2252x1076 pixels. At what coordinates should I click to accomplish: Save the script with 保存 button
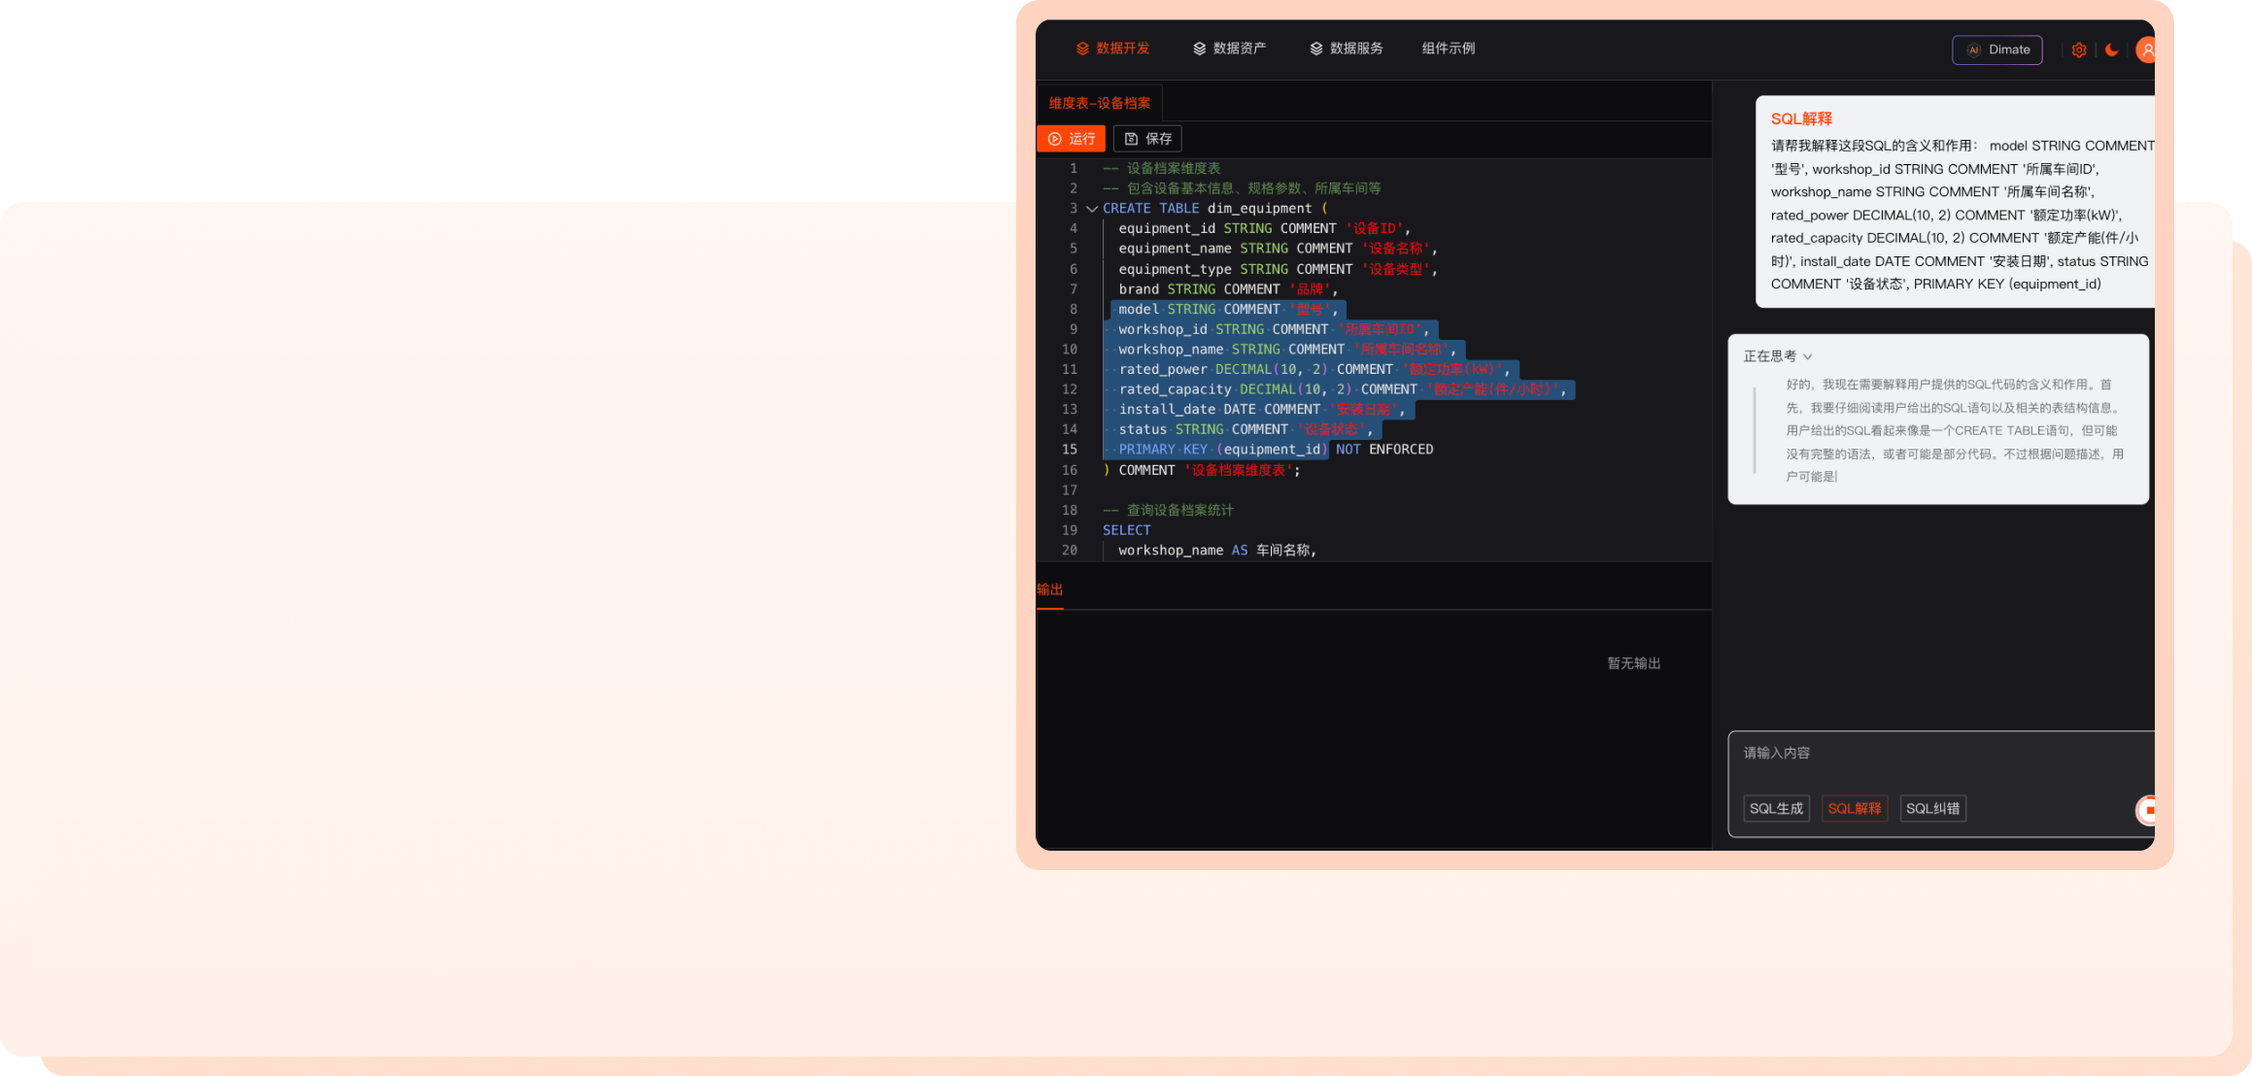coord(1147,139)
